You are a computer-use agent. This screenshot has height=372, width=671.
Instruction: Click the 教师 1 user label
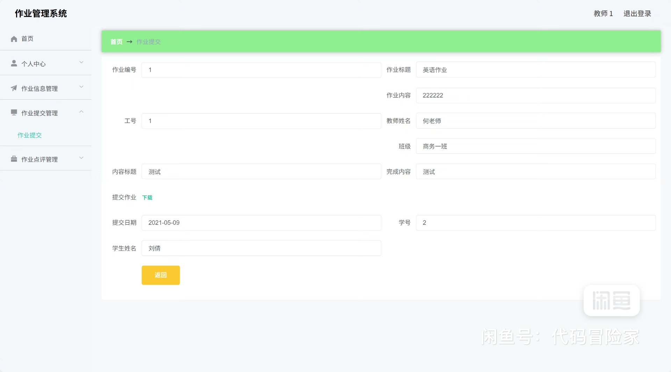(603, 14)
